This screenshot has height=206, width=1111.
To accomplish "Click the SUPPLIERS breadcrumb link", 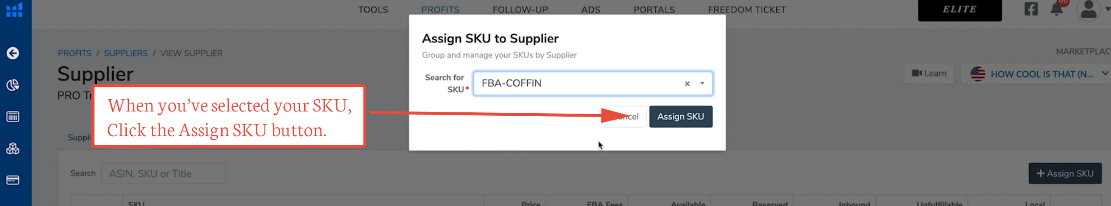I will point(125,53).
